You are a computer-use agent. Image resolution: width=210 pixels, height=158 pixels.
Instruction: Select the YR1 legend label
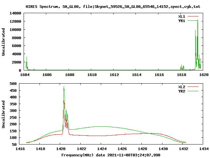coord(181,21)
